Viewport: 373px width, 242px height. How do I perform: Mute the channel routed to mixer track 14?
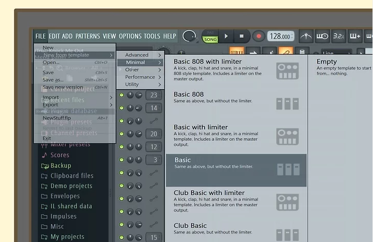pos(122,108)
